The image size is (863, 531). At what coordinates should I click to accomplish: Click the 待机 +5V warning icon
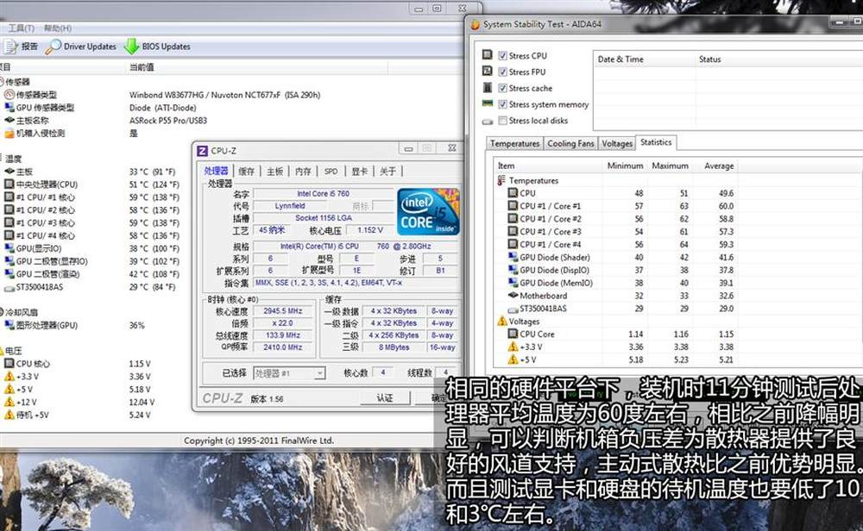coord(9,415)
